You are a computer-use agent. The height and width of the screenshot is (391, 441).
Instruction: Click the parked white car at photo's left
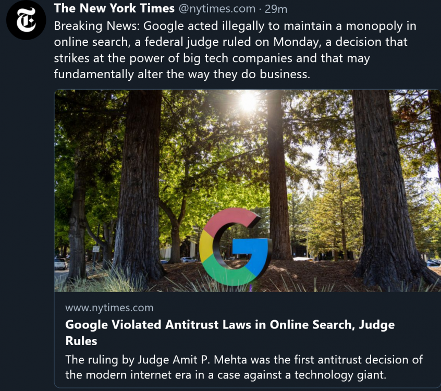[x=60, y=263]
